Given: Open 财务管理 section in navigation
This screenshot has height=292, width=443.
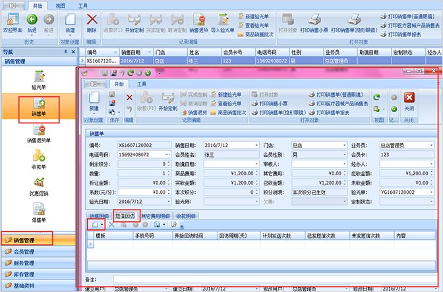Looking at the screenshot, I should 39,263.
